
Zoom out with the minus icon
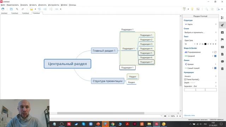(169, 116)
